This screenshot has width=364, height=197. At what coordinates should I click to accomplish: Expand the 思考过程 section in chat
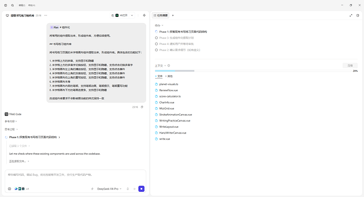[x=11, y=129]
